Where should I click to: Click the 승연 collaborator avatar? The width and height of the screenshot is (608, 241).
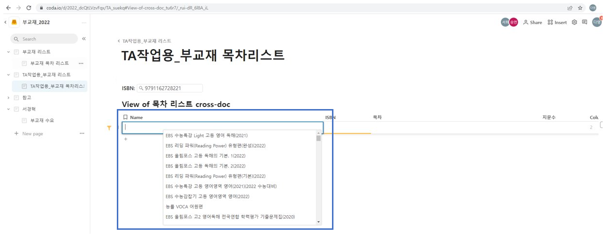point(514,22)
